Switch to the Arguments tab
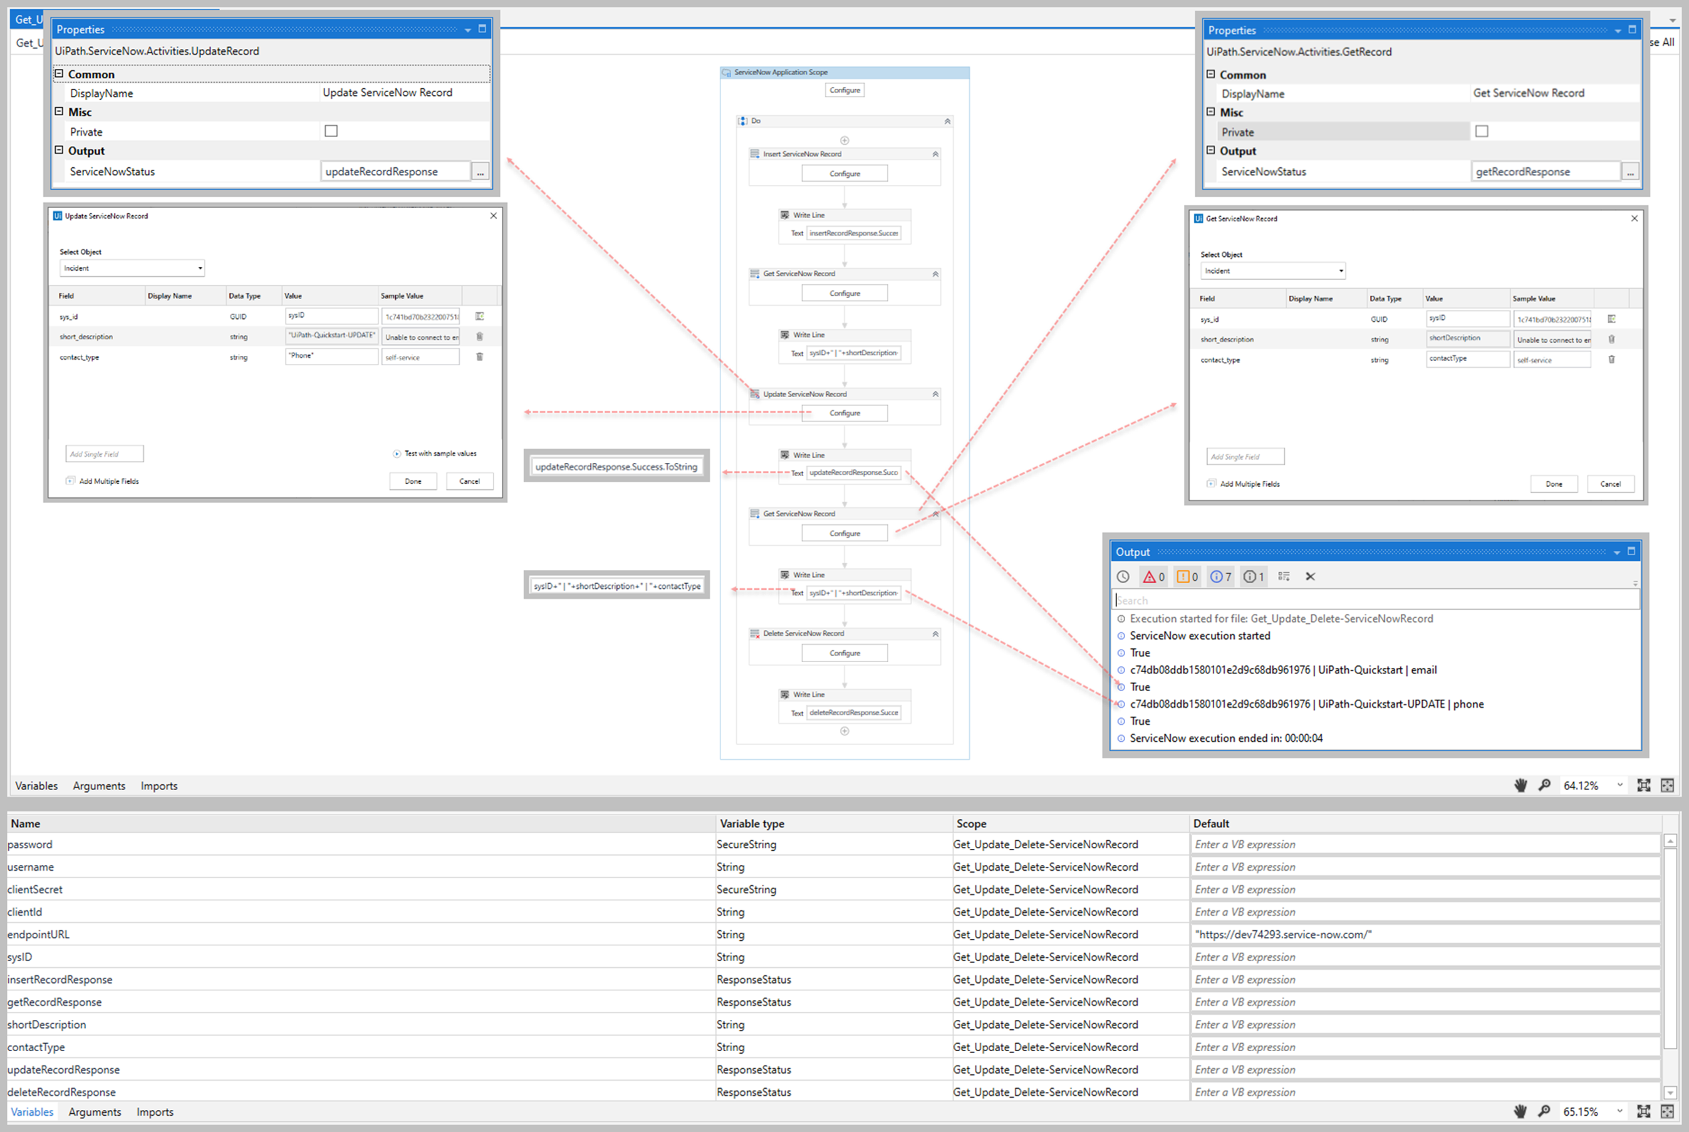This screenshot has width=1689, height=1132. pos(99,786)
